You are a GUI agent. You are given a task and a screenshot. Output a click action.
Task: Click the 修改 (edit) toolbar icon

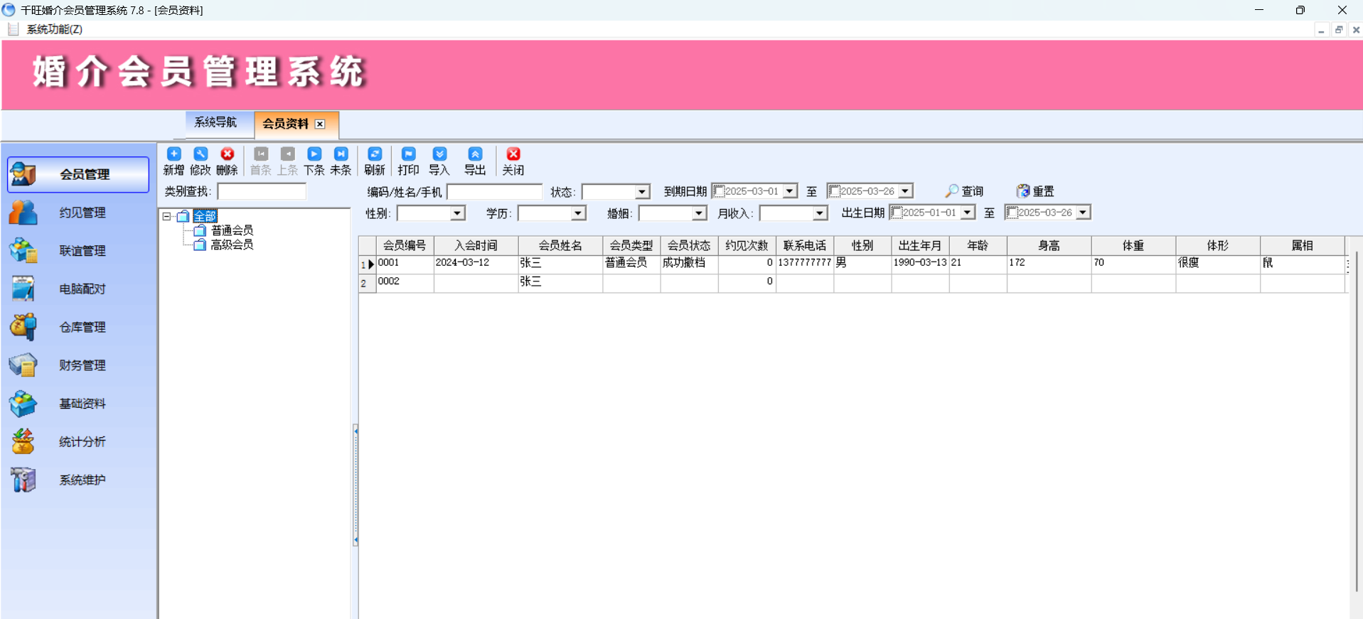point(201,161)
